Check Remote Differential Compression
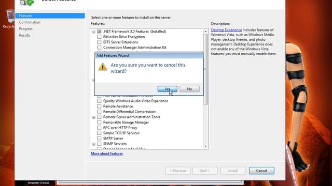The height and width of the screenshot is (186, 332). click(99, 112)
